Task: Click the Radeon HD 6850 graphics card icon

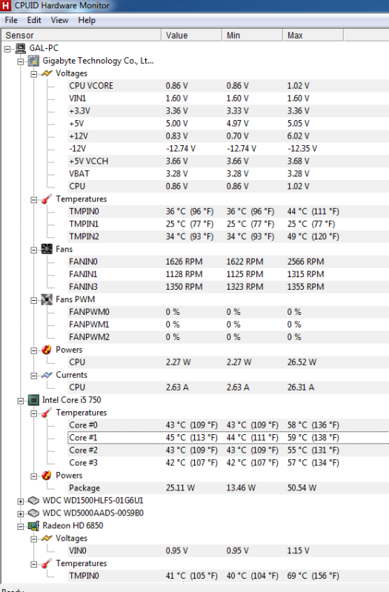Action: [x=33, y=525]
